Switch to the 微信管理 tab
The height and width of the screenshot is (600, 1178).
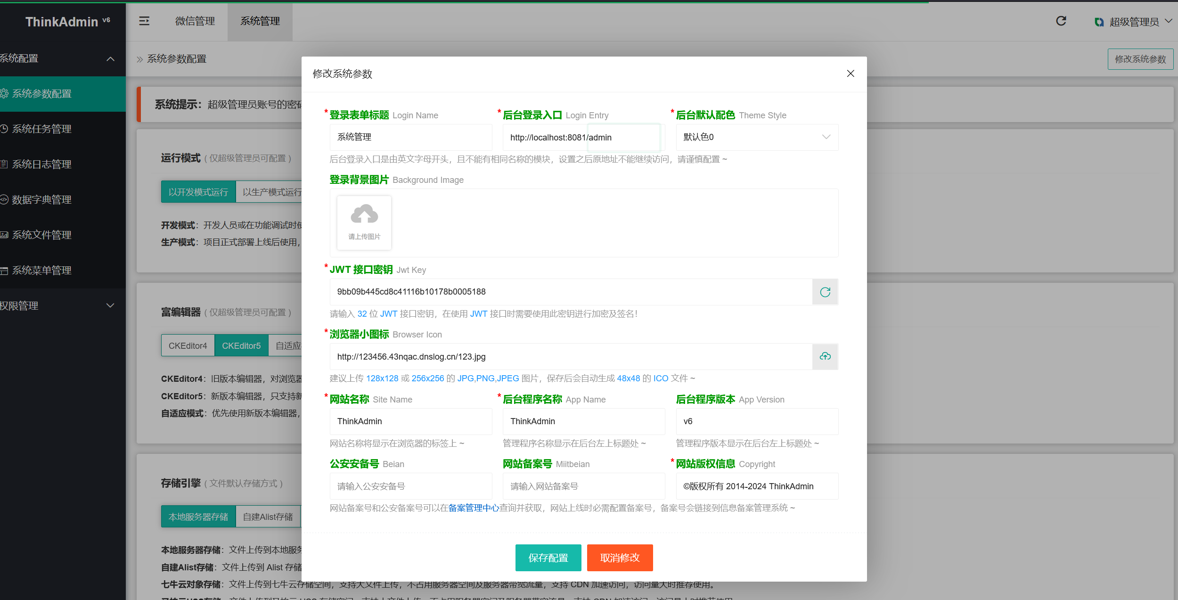click(x=195, y=21)
